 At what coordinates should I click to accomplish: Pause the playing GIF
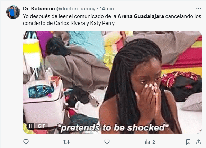click(x=31, y=126)
